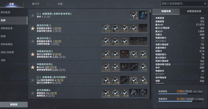The height and width of the screenshot is (109, 208).
Task: Click the rifle item in 仲裁者的信念6 row
Action: click(134, 67)
